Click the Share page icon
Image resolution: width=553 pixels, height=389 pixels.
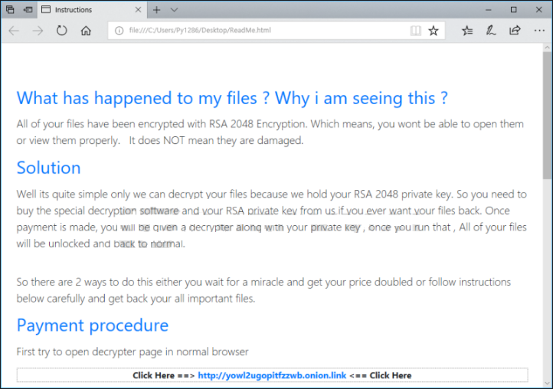click(x=515, y=31)
